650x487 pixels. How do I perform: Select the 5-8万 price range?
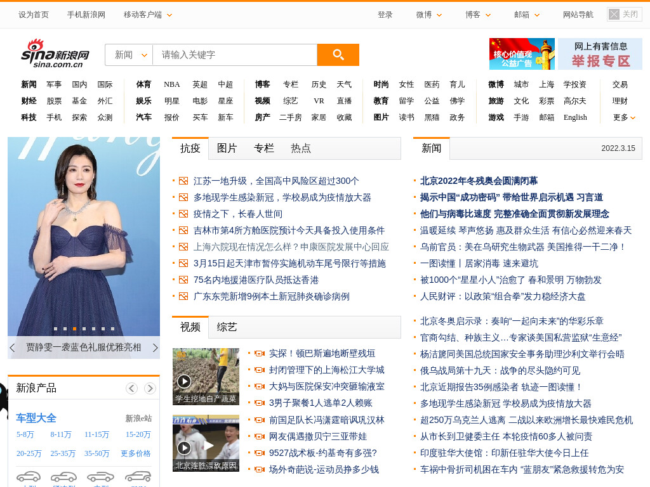click(x=25, y=435)
